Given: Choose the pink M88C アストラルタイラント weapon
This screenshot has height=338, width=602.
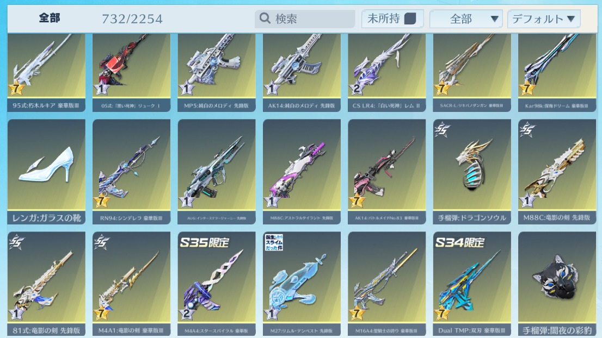Looking at the screenshot, I should [x=302, y=172].
